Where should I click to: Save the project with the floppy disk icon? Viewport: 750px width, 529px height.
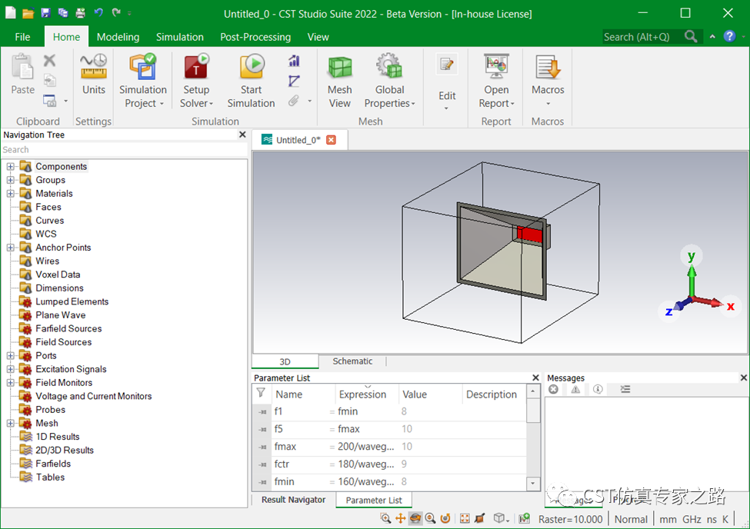click(46, 13)
